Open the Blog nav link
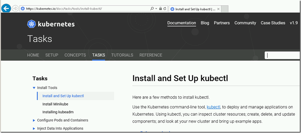 pos(205,23)
